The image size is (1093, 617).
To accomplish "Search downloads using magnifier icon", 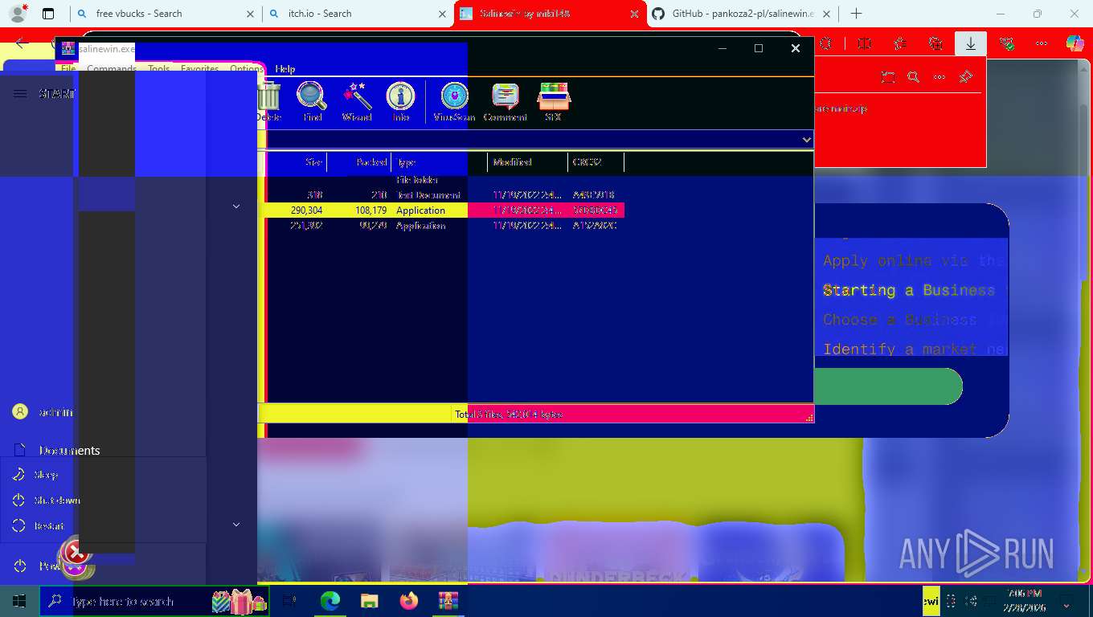I will tap(914, 77).
